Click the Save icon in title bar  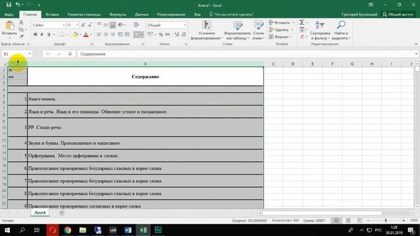point(9,5)
